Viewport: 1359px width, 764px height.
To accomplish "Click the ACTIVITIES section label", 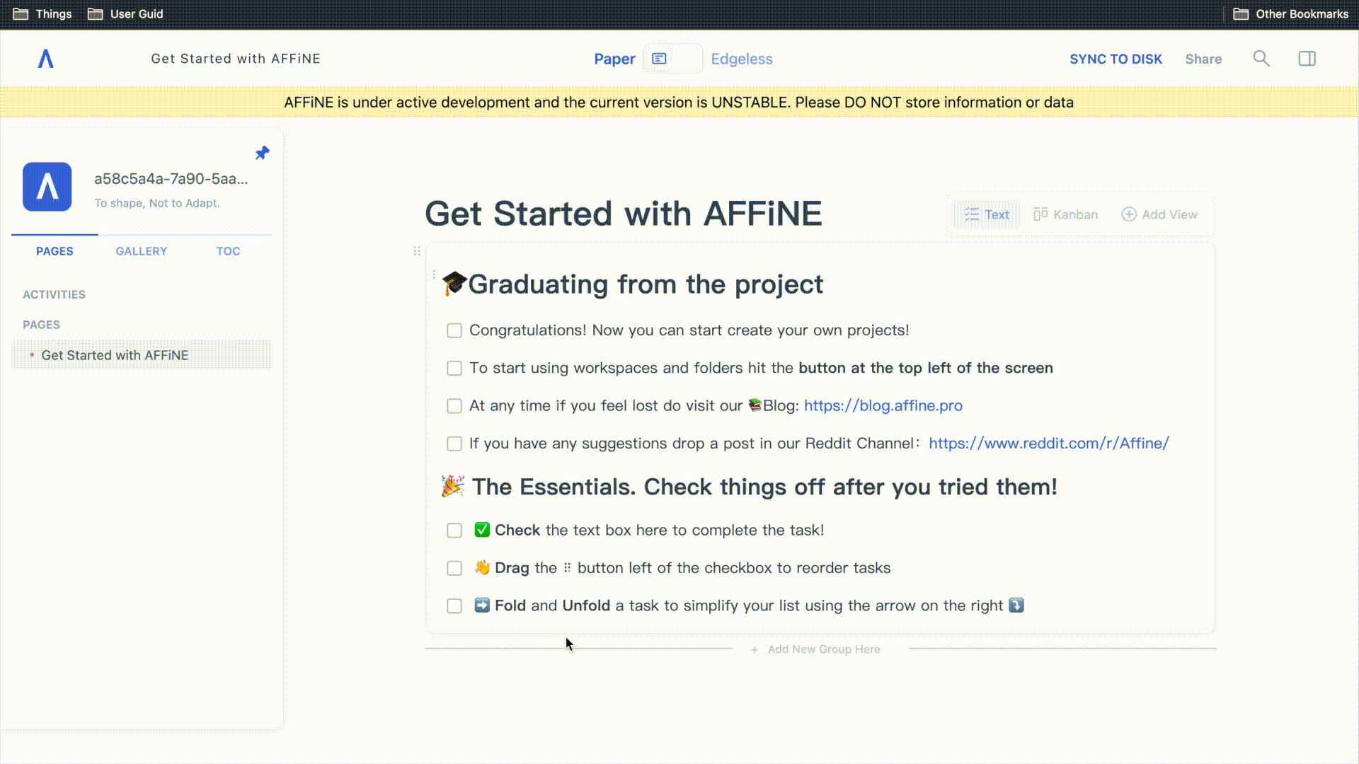I will (54, 294).
